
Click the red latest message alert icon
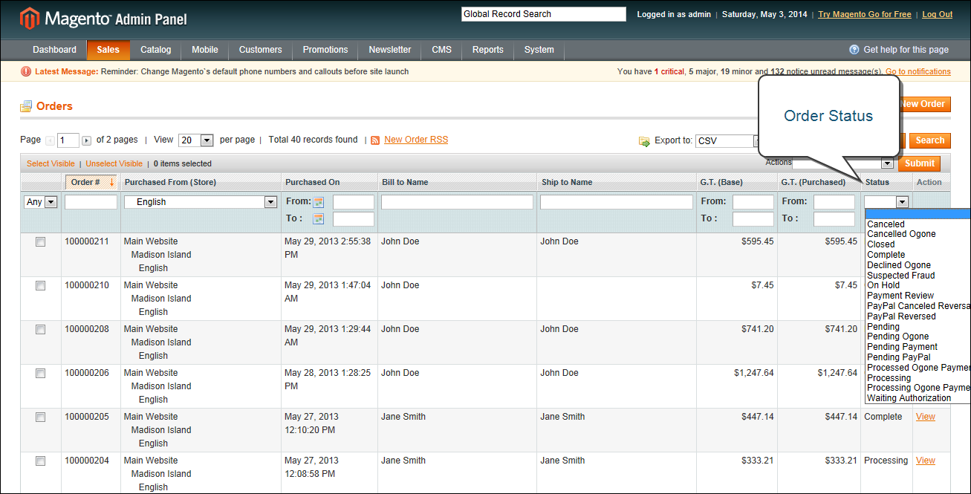[x=26, y=71]
